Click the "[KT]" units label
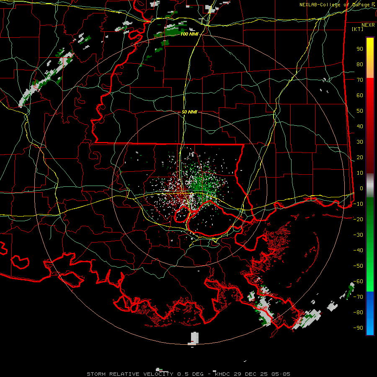 [x=358, y=29]
